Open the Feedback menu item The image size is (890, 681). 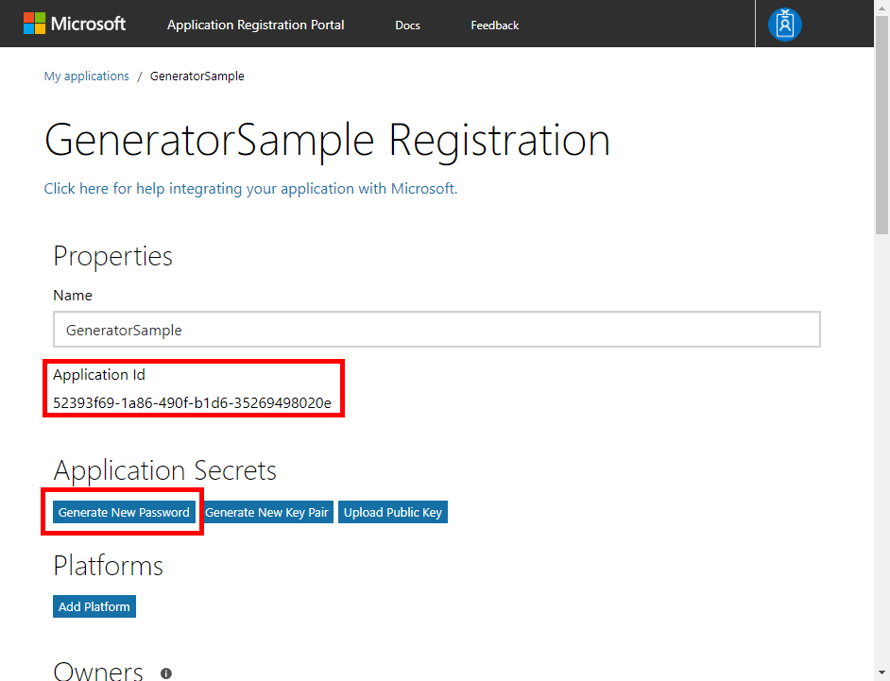click(494, 26)
